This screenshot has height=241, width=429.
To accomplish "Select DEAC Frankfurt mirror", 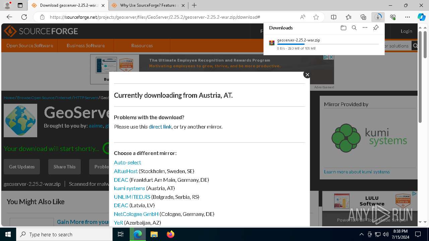I will 121,180.
